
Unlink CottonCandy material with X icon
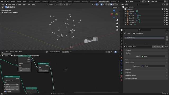pyautogui.click(x=163, y=46)
